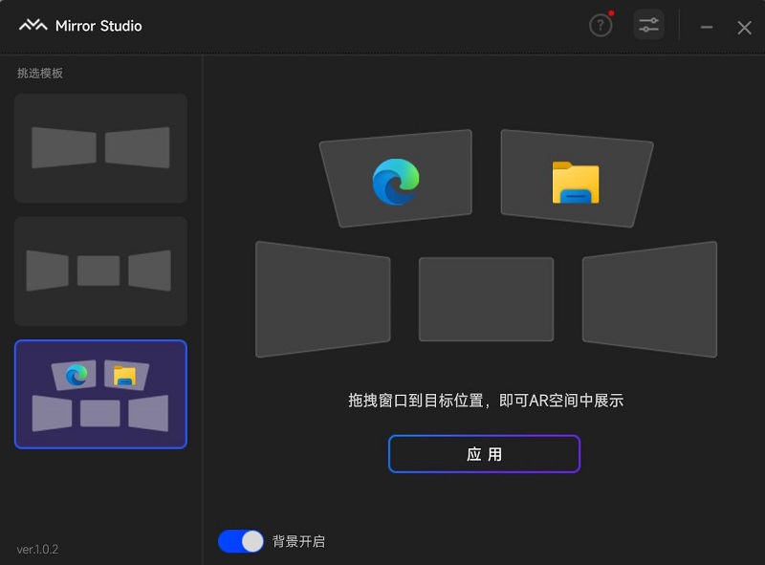Choose the three-screen template thumbnail
This screenshot has height=565, width=765.
pos(100,271)
